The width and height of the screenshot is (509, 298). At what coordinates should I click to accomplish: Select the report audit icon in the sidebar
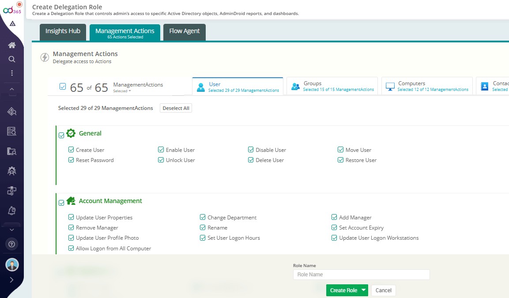(11, 131)
